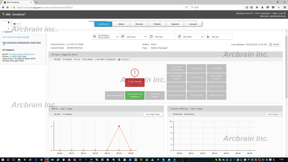Click the browser search field

(218, 7)
